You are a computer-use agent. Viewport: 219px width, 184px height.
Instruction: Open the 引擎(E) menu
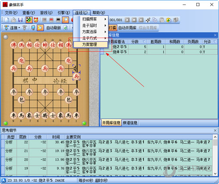pyautogui.click(x=64, y=13)
